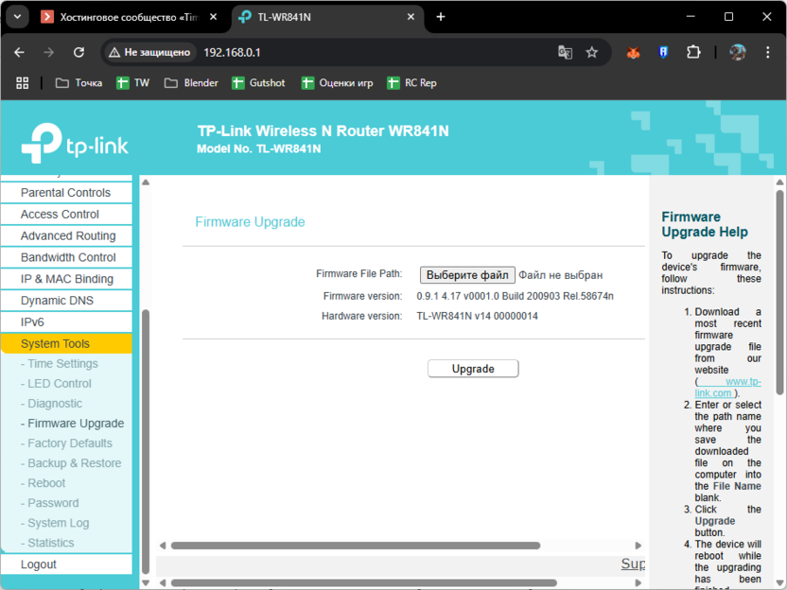Open the browser profile avatar
This screenshot has height=590, width=787.
[x=737, y=52]
